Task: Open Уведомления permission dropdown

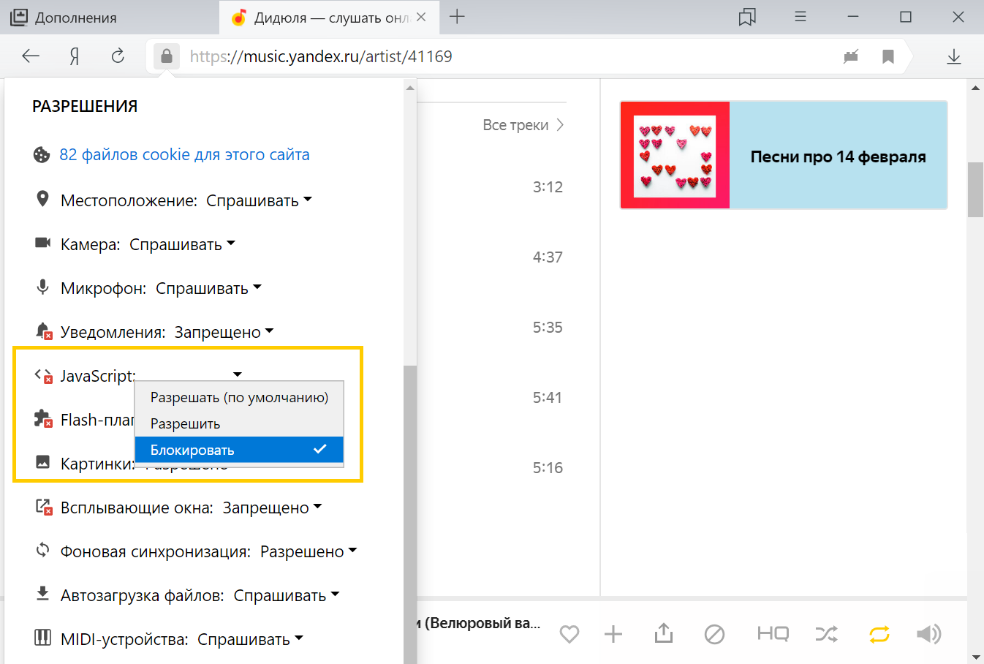Action: (224, 332)
